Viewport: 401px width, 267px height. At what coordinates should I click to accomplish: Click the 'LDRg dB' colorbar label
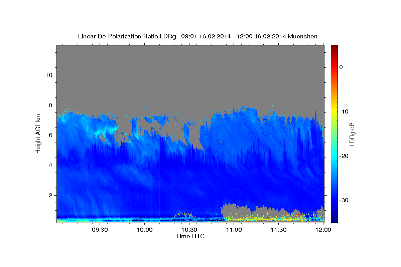(x=352, y=134)
